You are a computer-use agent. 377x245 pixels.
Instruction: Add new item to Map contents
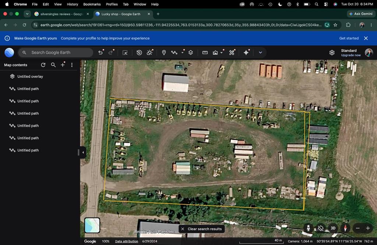coord(63,65)
